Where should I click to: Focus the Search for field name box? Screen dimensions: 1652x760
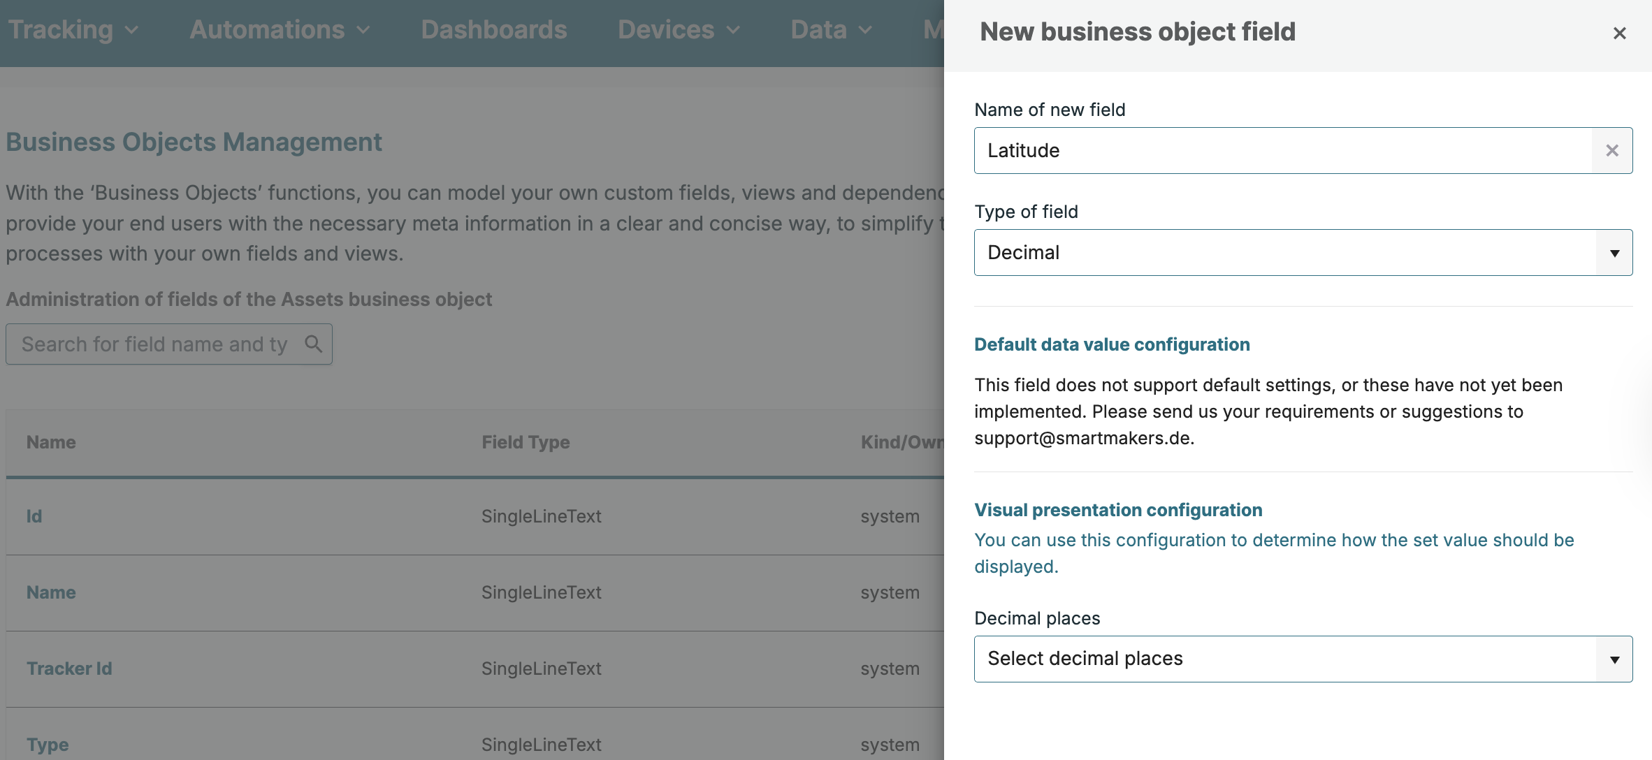(x=155, y=344)
